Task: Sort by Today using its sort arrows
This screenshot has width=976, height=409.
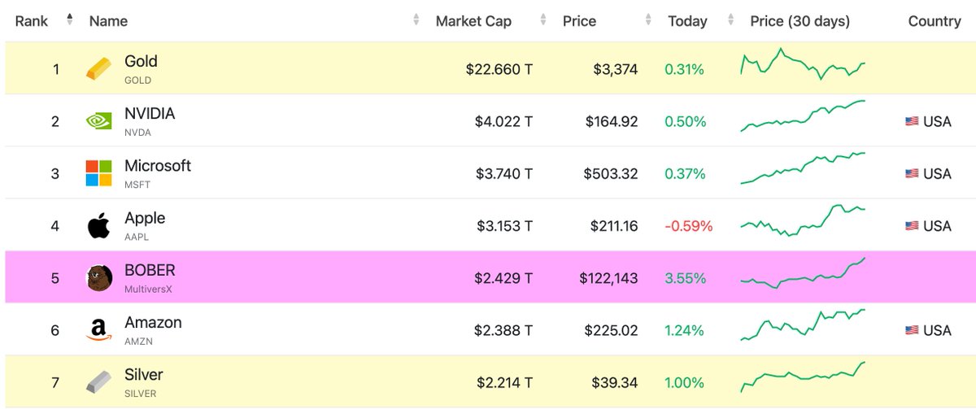Action: 731,20
